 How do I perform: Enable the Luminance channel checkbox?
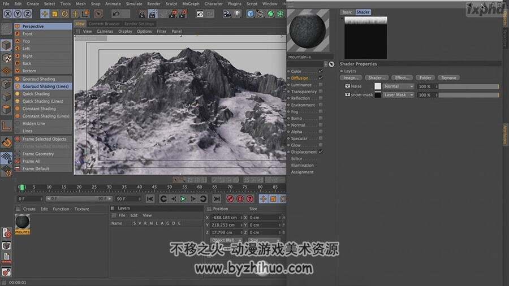click(x=321, y=85)
